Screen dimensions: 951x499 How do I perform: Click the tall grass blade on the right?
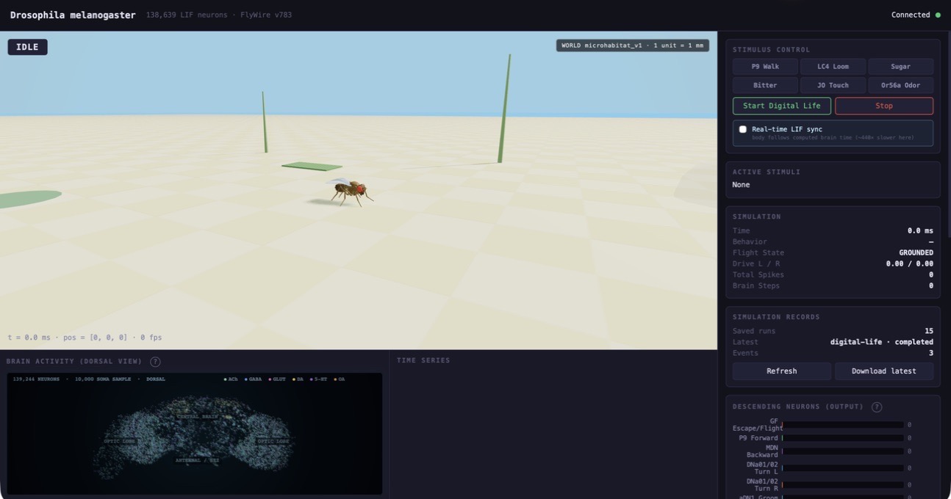pos(504,109)
